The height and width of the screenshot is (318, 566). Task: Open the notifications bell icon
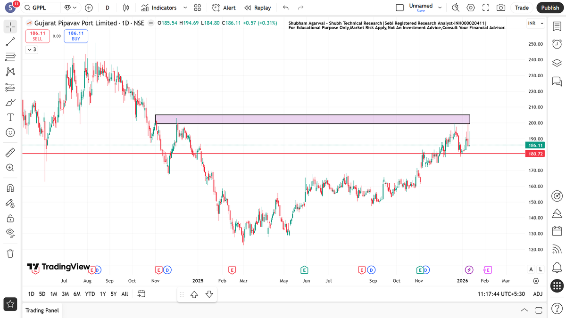click(x=557, y=268)
